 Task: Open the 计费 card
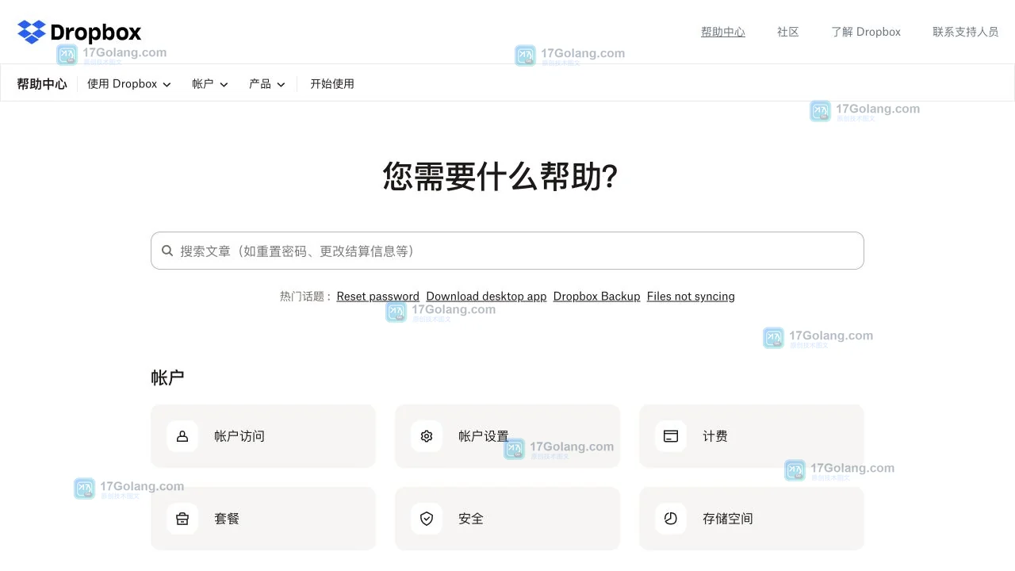[x=752, y=436]
